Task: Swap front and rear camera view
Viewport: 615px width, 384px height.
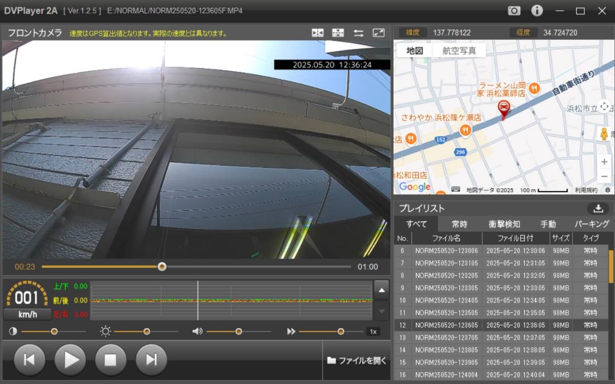Action: (358, 33)
